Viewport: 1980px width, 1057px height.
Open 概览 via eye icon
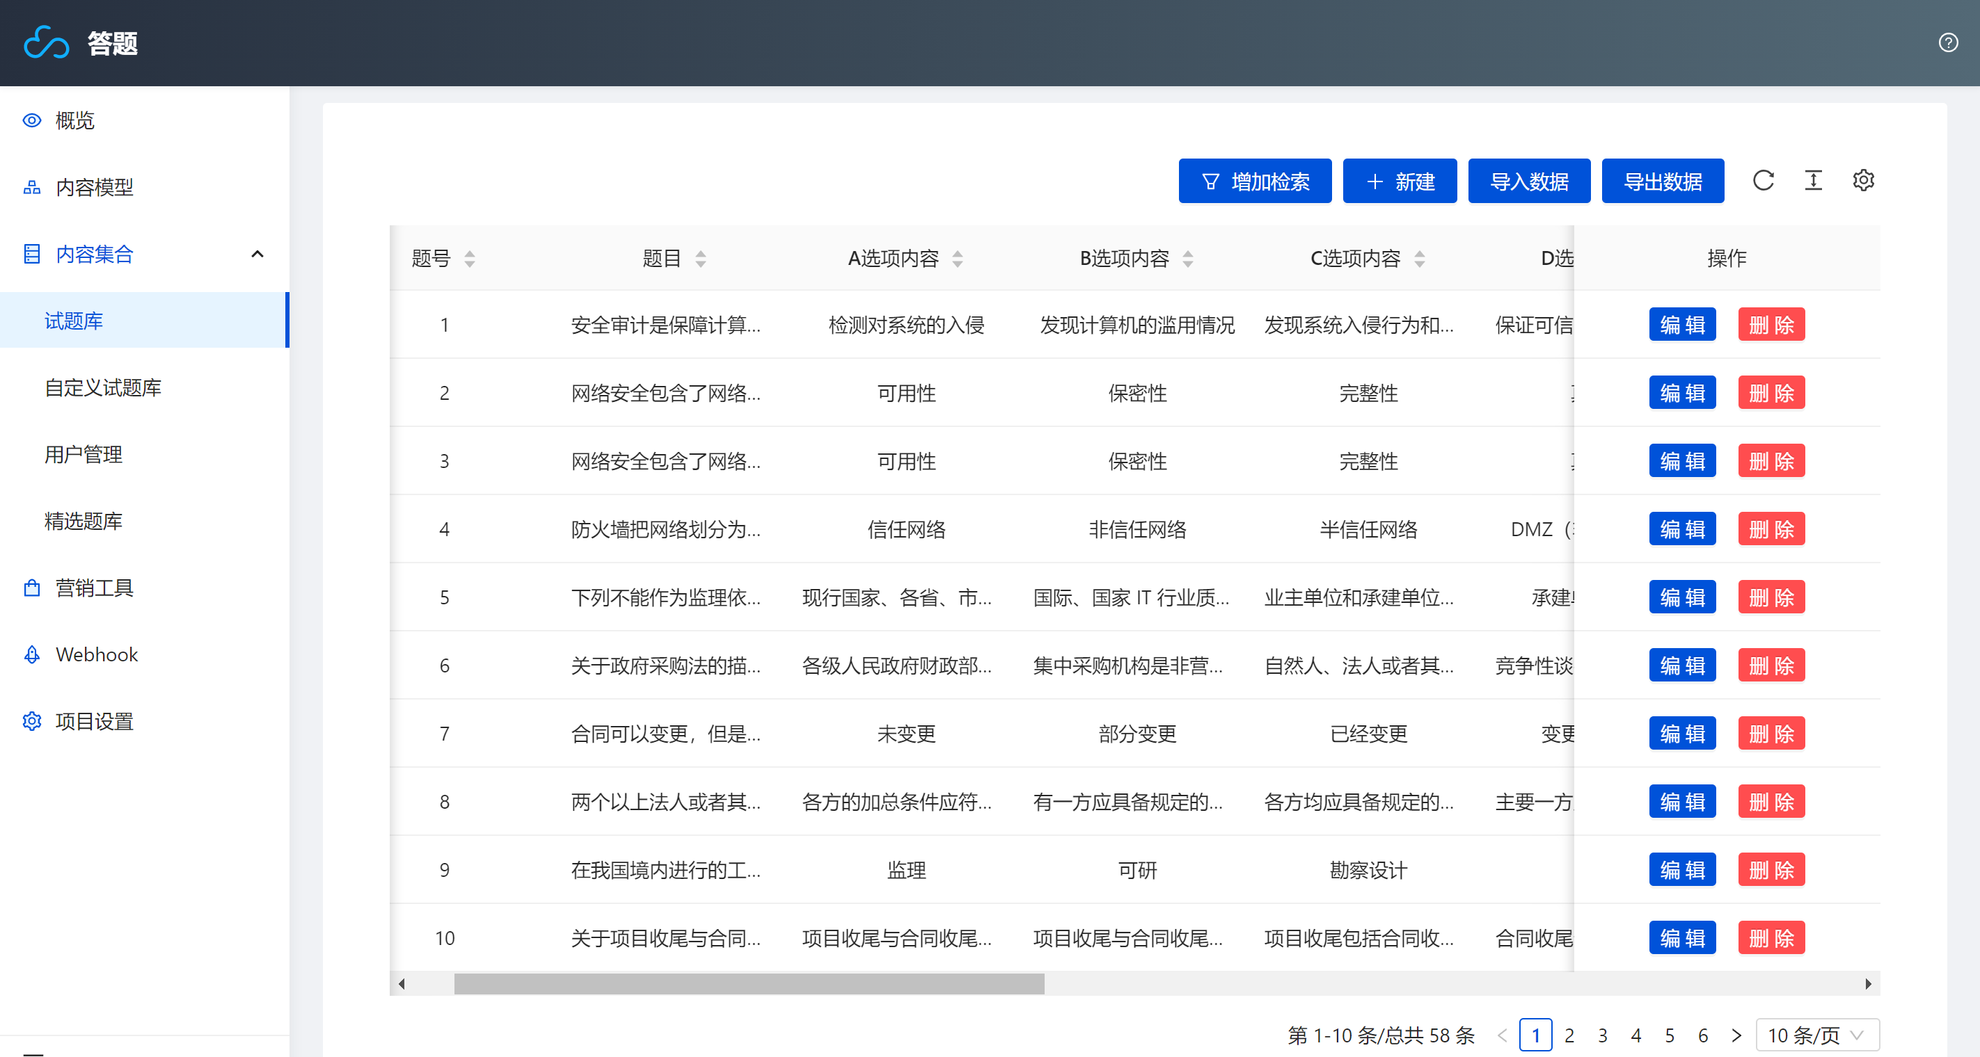pos(32,120)
